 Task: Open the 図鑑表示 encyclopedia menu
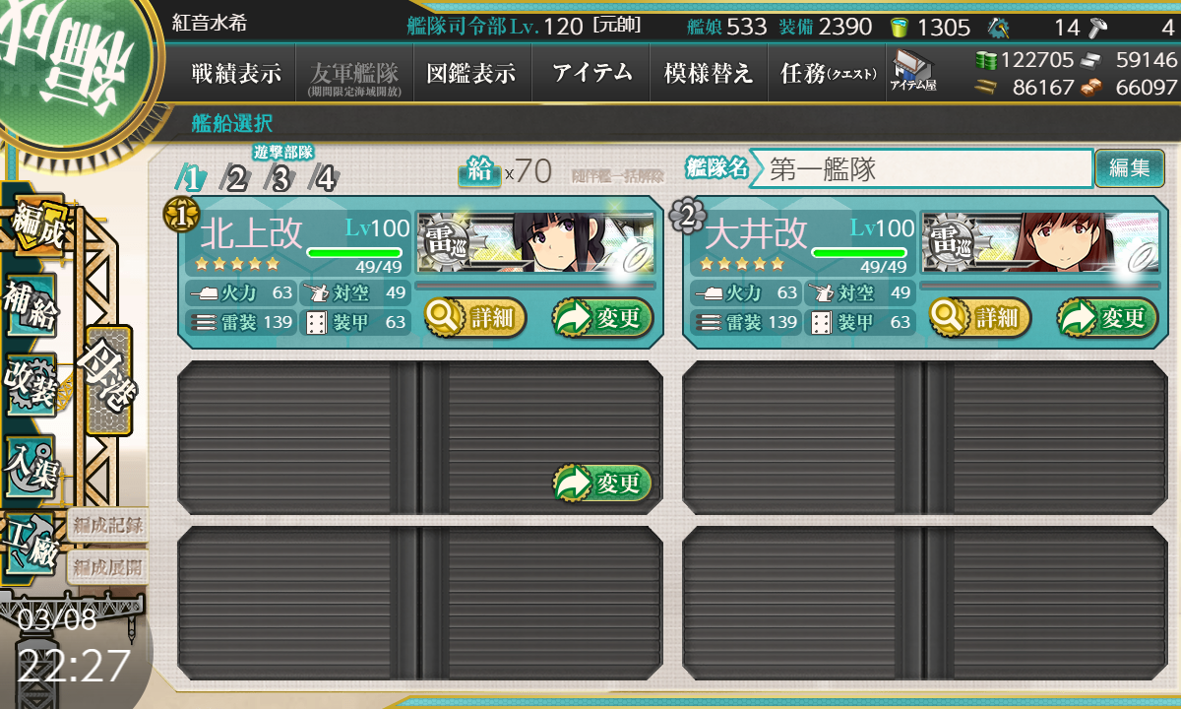point(472,74)
